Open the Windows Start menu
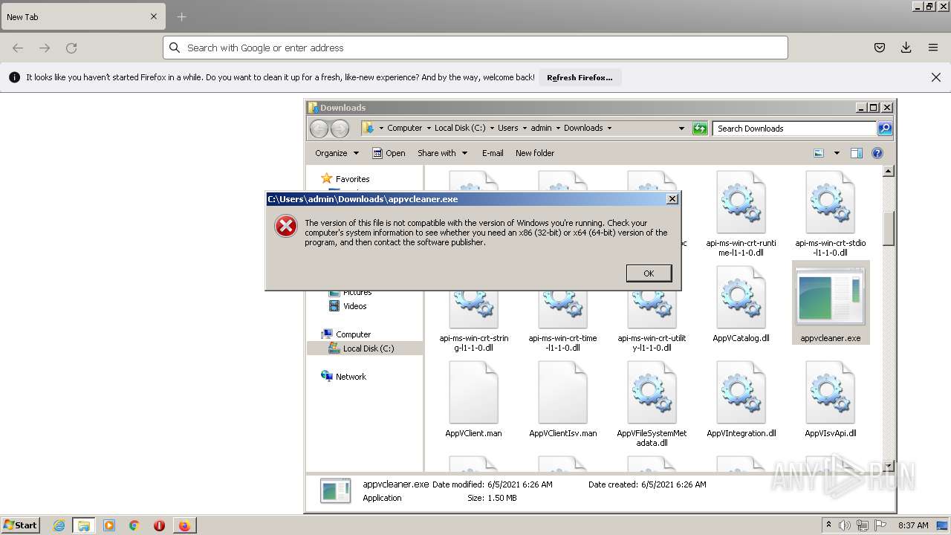Image resolution: width=951 pixels, height=535 pixels. [x=20, y=525]
